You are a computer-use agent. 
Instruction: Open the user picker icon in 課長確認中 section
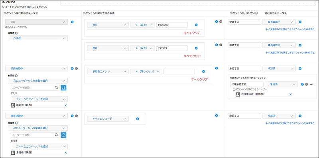coord(63,135)
